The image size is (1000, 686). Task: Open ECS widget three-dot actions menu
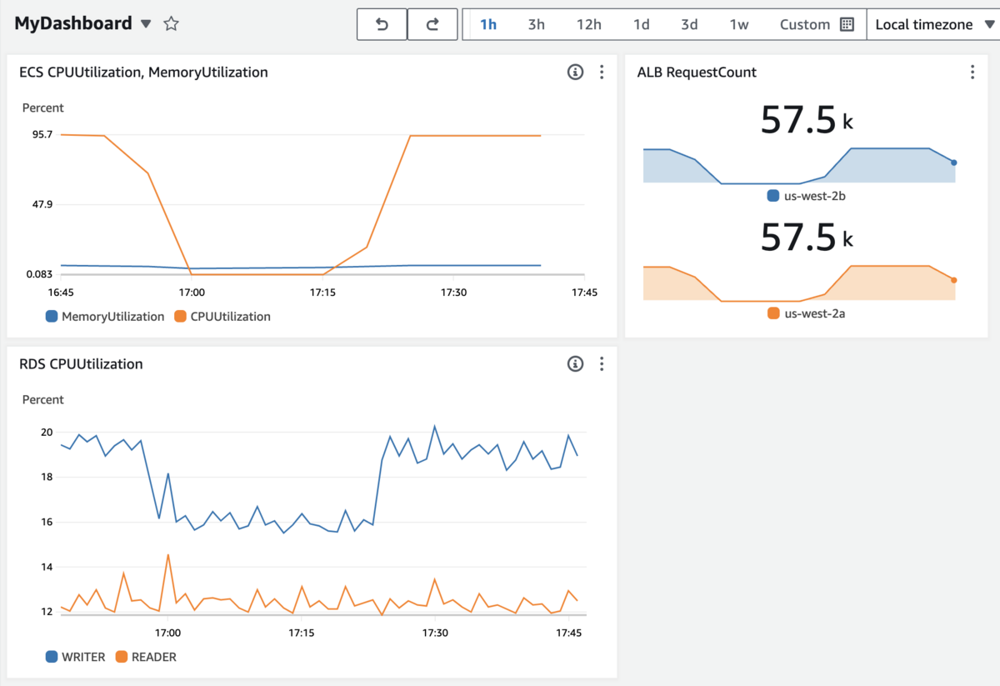(602, 73)
